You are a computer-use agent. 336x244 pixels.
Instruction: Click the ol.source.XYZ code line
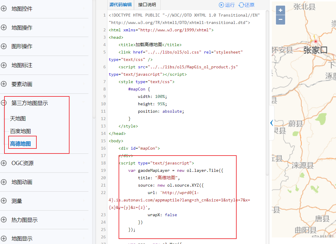point(171,185)
